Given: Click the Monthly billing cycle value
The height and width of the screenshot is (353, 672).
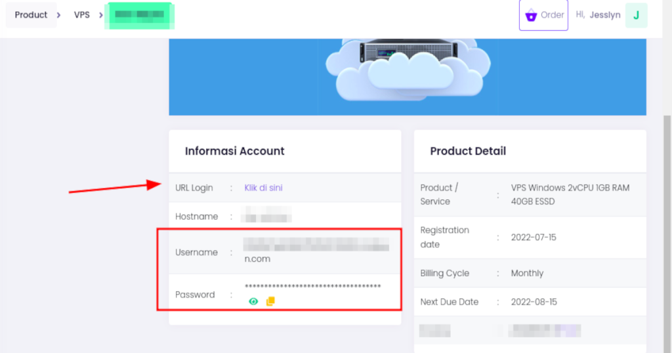Looking at the screenshot, I should coord(527,274).
